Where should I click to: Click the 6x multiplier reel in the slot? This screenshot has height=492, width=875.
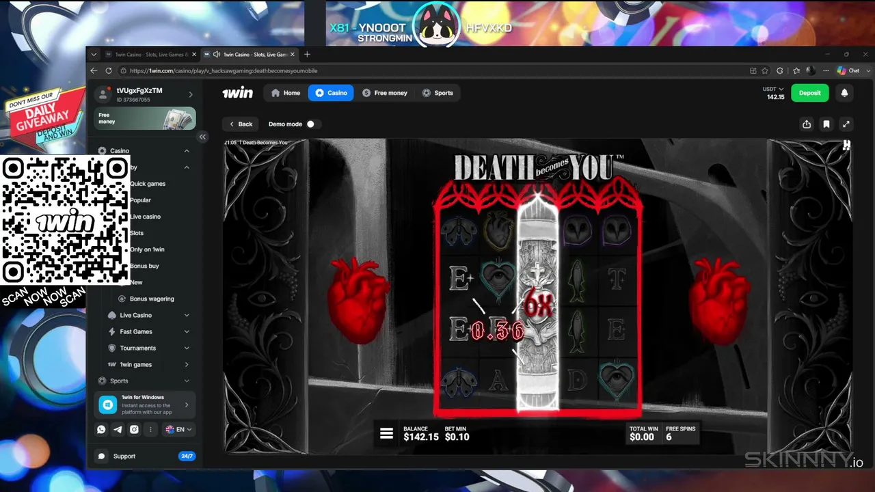tap(538, 303)
